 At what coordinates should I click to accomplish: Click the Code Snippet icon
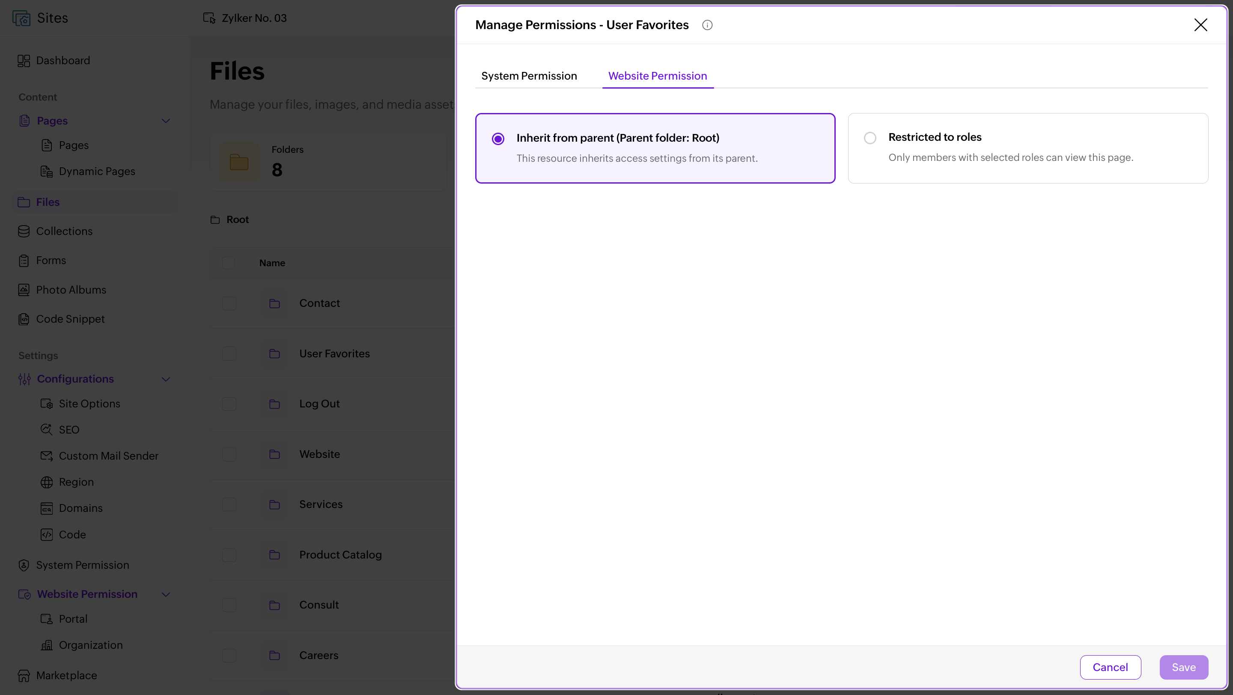tap(24, 319)
